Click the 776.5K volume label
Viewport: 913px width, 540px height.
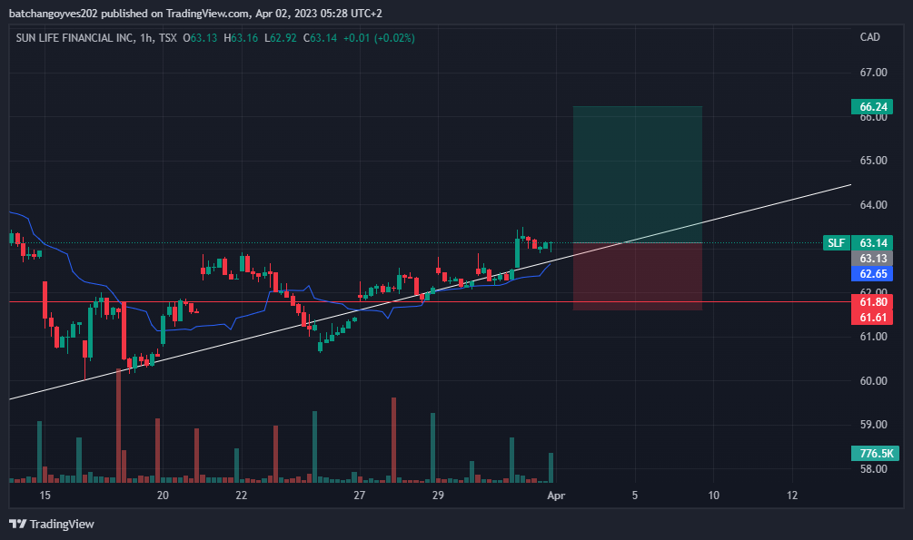click(x=875, y=453)
